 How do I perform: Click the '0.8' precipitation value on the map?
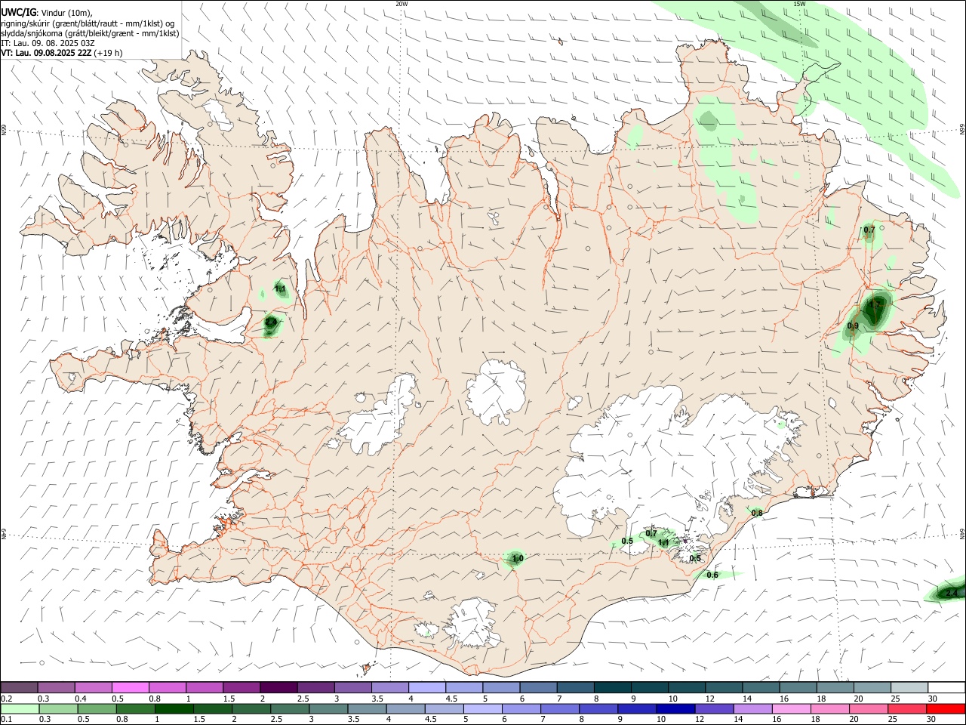757,514
